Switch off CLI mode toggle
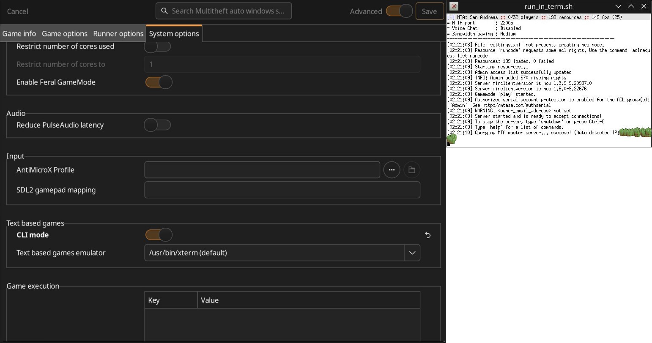This screenshot has height=343, width=652. coord(159,235)
